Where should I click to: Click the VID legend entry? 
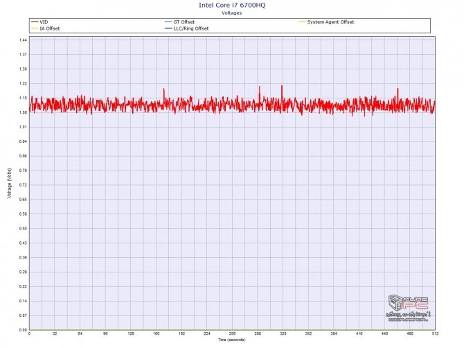click(x=39, y=22)
